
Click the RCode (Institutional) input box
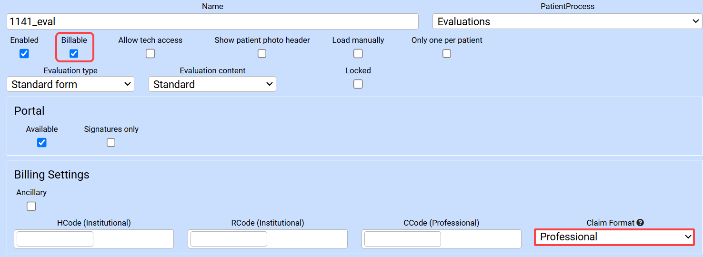coord(229,239)
